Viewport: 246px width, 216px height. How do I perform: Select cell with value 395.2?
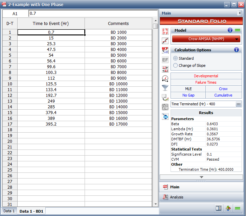tap(51, 124)
